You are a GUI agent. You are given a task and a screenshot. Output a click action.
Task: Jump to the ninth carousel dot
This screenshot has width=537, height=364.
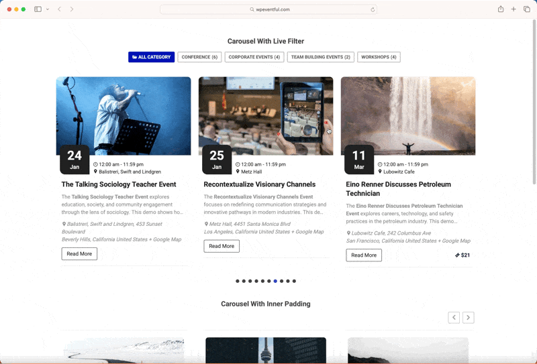(288, 281)
